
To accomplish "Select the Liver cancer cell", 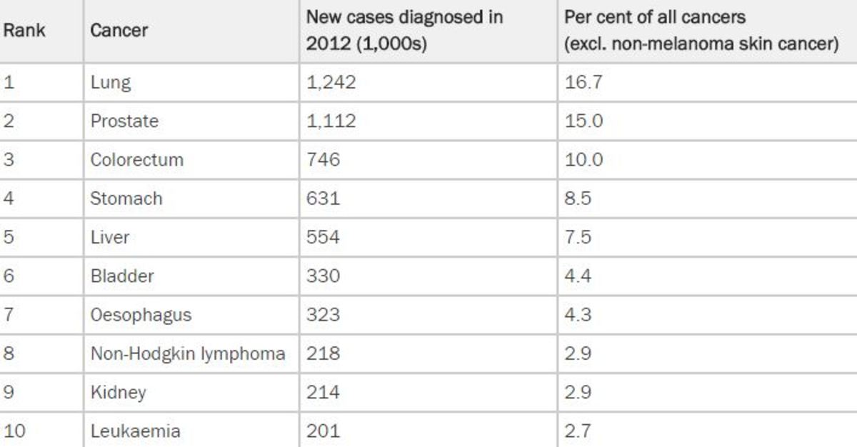I will 109,237.
